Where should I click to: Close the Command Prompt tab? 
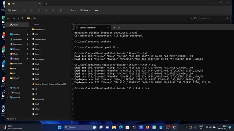pos(108,28)
